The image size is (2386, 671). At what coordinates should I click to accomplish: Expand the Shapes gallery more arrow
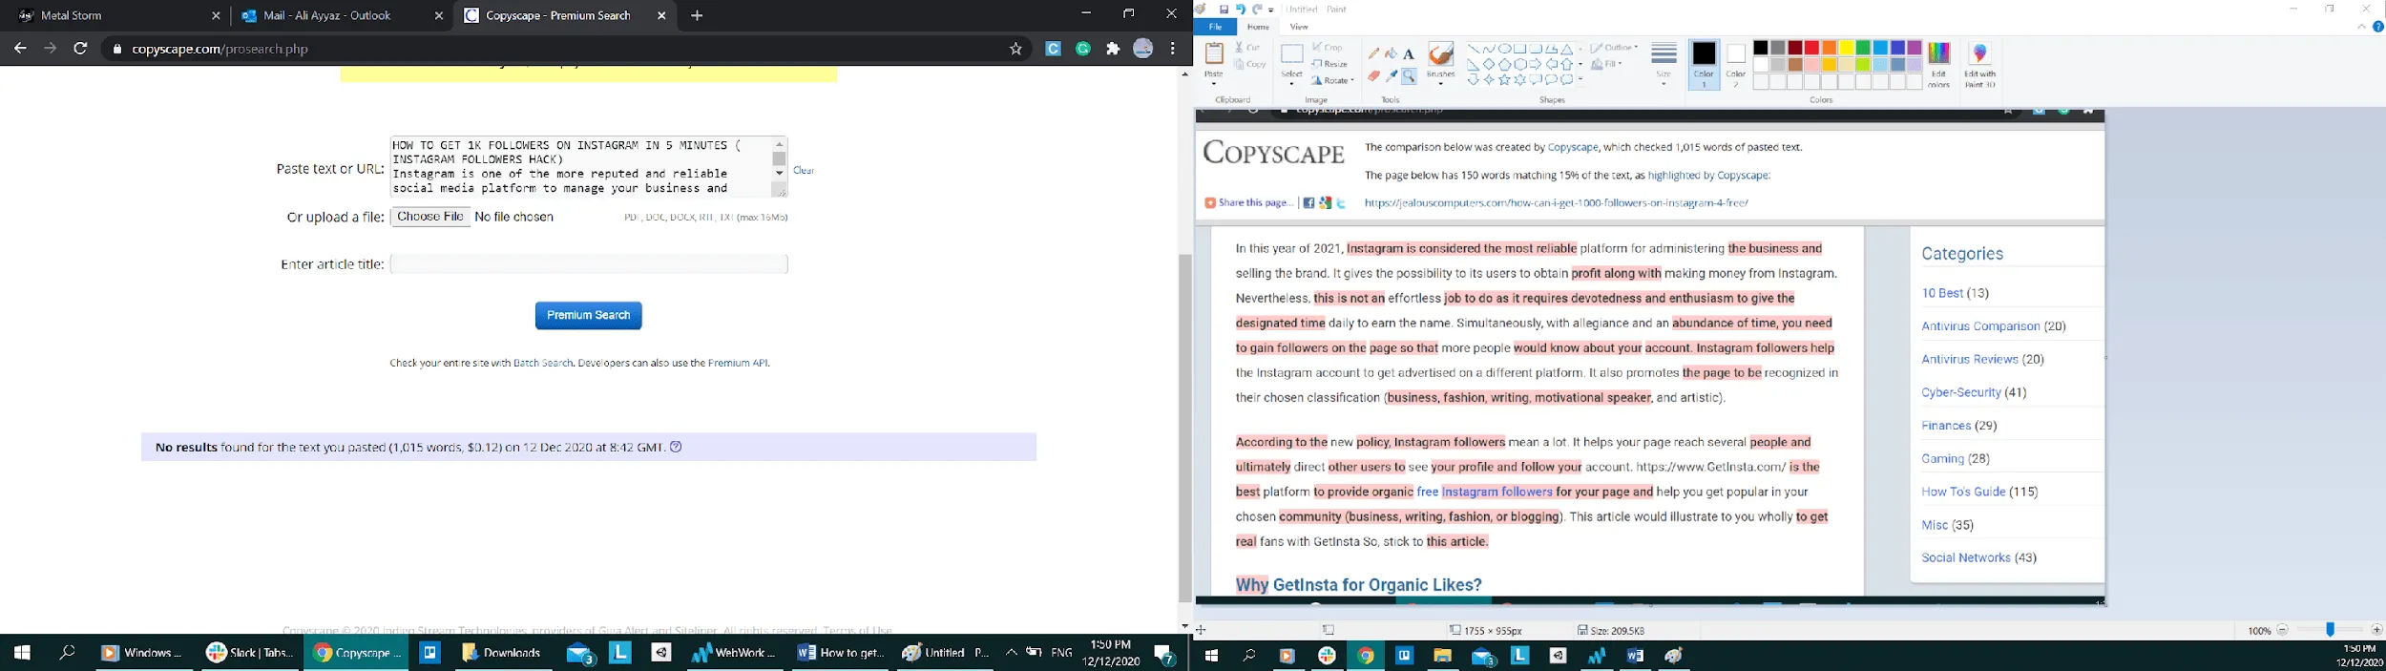(1580, 81)
